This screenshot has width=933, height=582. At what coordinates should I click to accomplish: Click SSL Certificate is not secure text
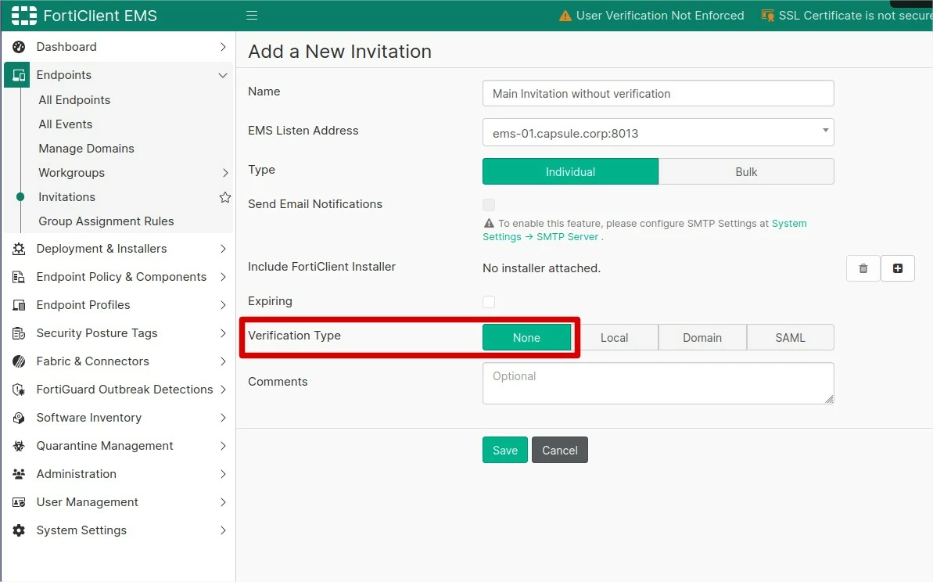856,16
